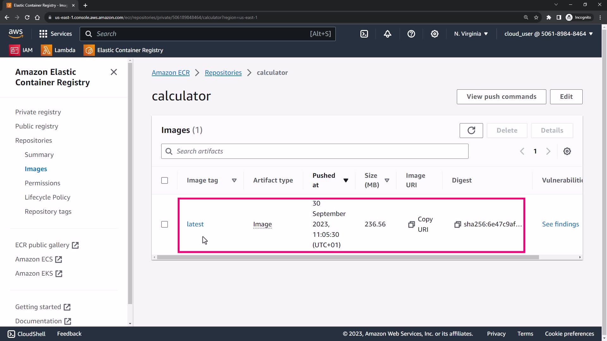The image size is (607, 341).
Task: Check the latest image row checkbox
Action: [164, 224]
